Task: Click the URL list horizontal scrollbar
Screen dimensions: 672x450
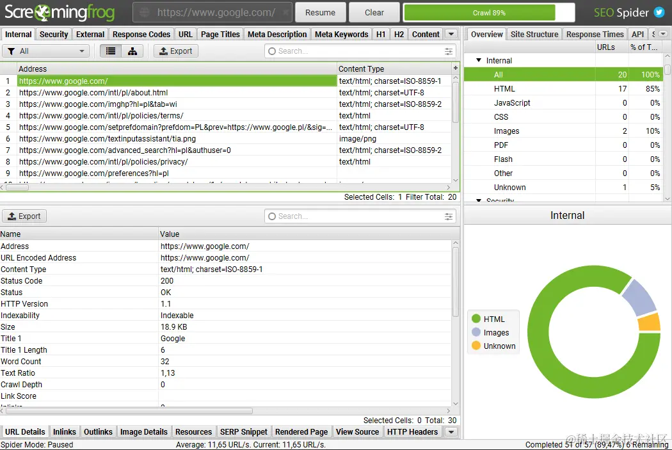Action: pos(17,188)
